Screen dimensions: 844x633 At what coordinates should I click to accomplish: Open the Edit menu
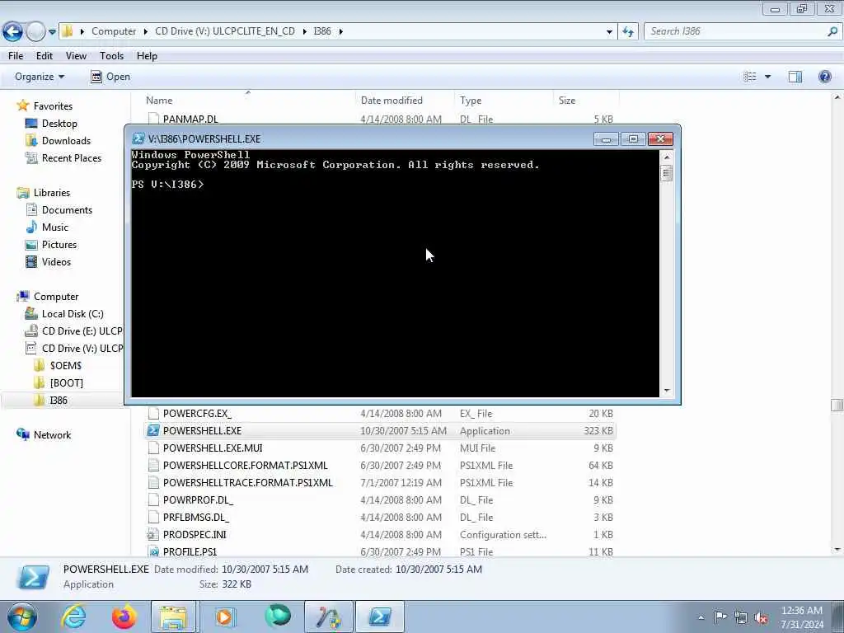(45, 56)
